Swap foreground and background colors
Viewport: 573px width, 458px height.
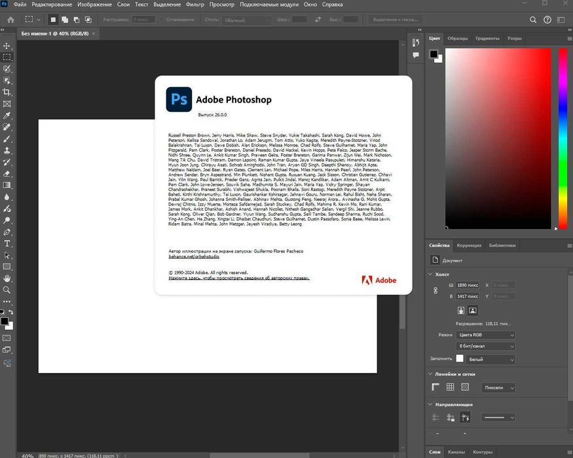coord(11,312)
